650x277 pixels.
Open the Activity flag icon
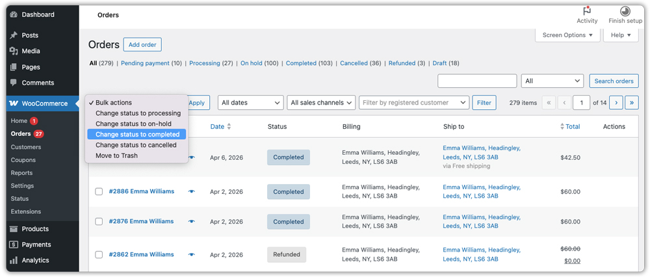click(x=587, y=11)
